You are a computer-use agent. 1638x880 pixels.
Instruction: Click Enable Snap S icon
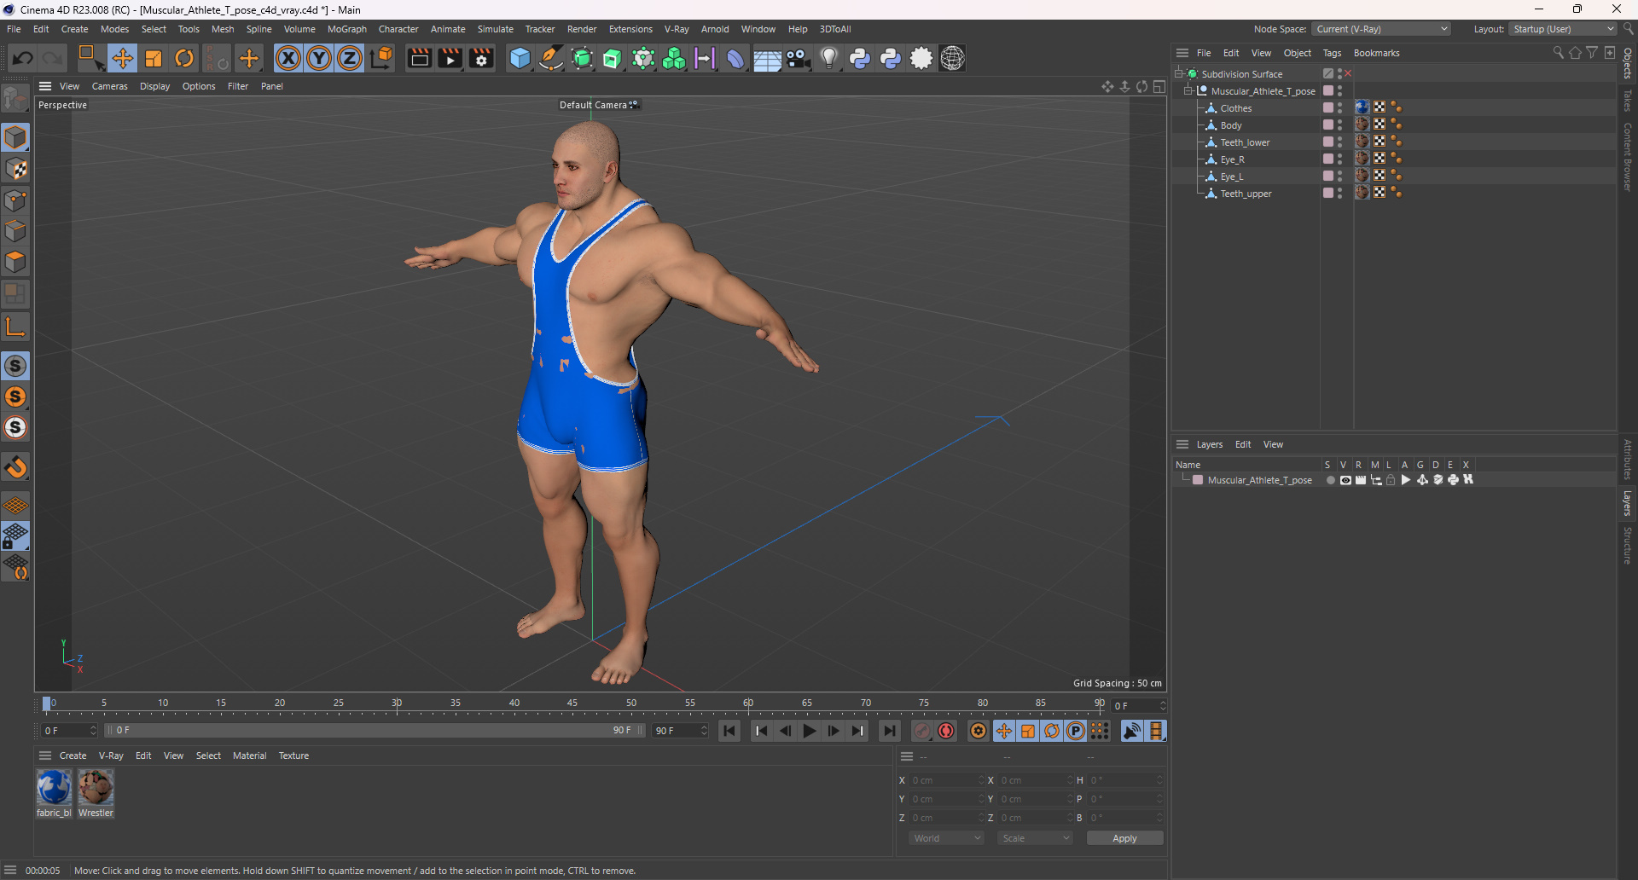tap(15, 366)
